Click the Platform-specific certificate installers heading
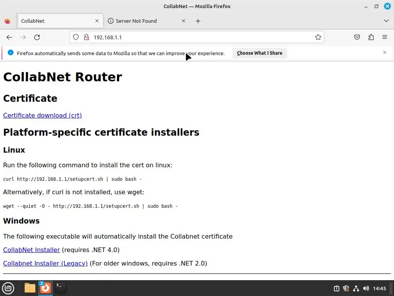The width and height of the screenshot is (394, 296). pyautogui.click(x=101, y=133)
